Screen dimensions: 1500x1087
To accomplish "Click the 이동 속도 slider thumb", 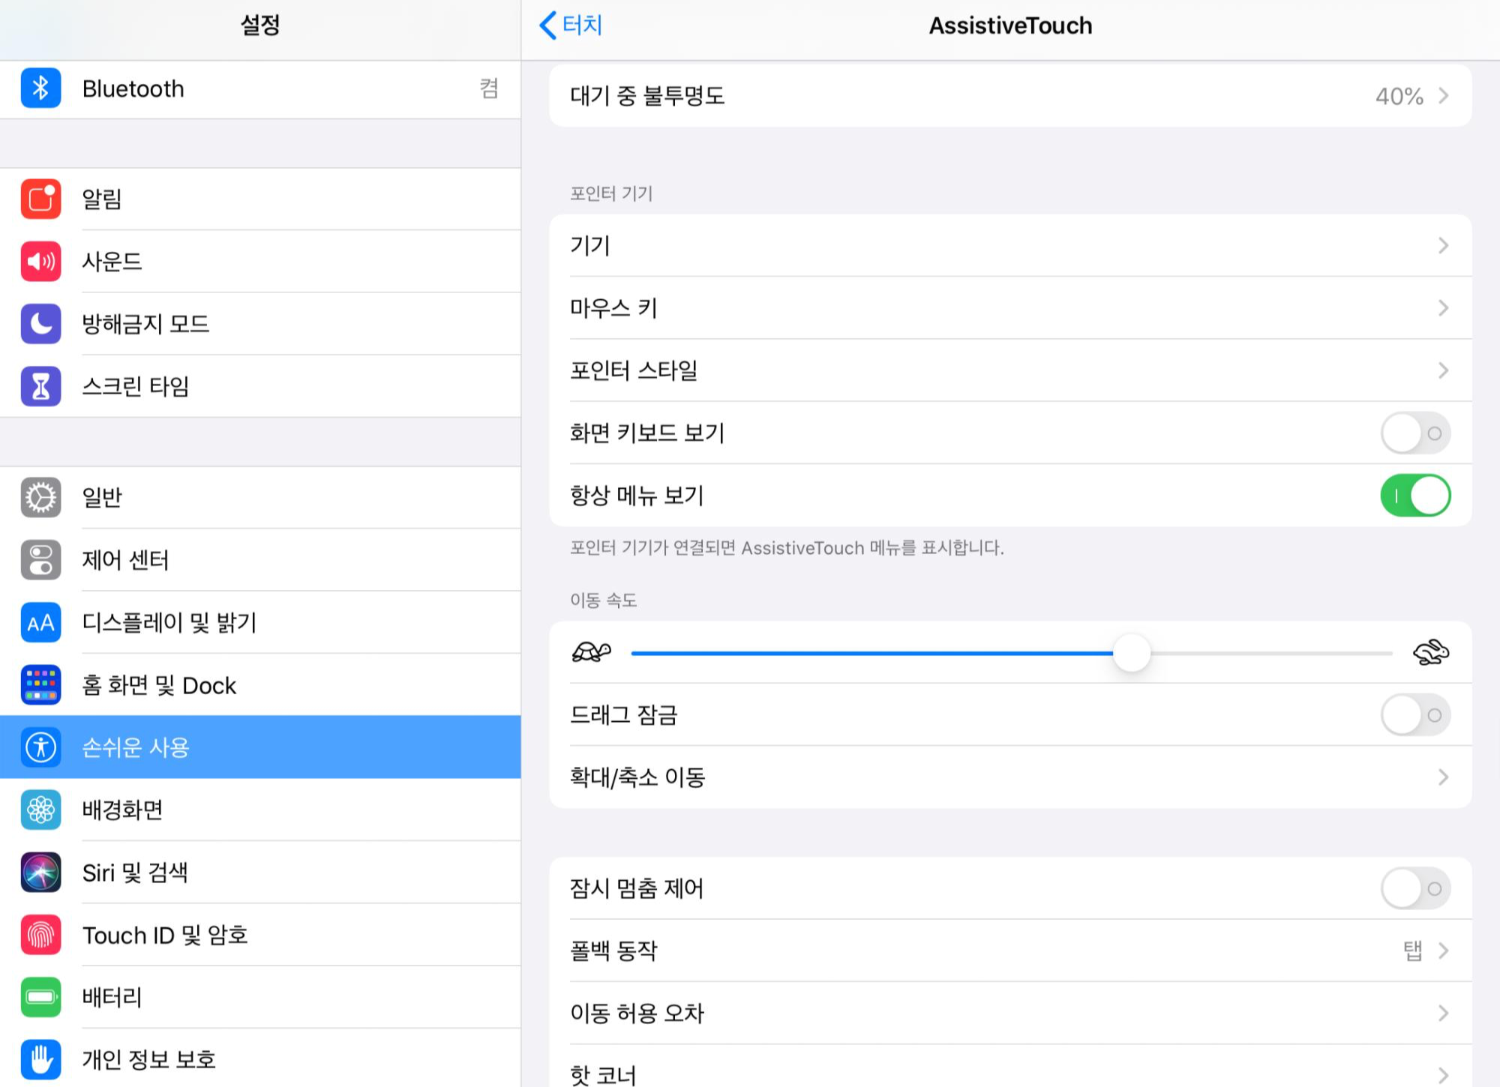I will coord(1131,653).
